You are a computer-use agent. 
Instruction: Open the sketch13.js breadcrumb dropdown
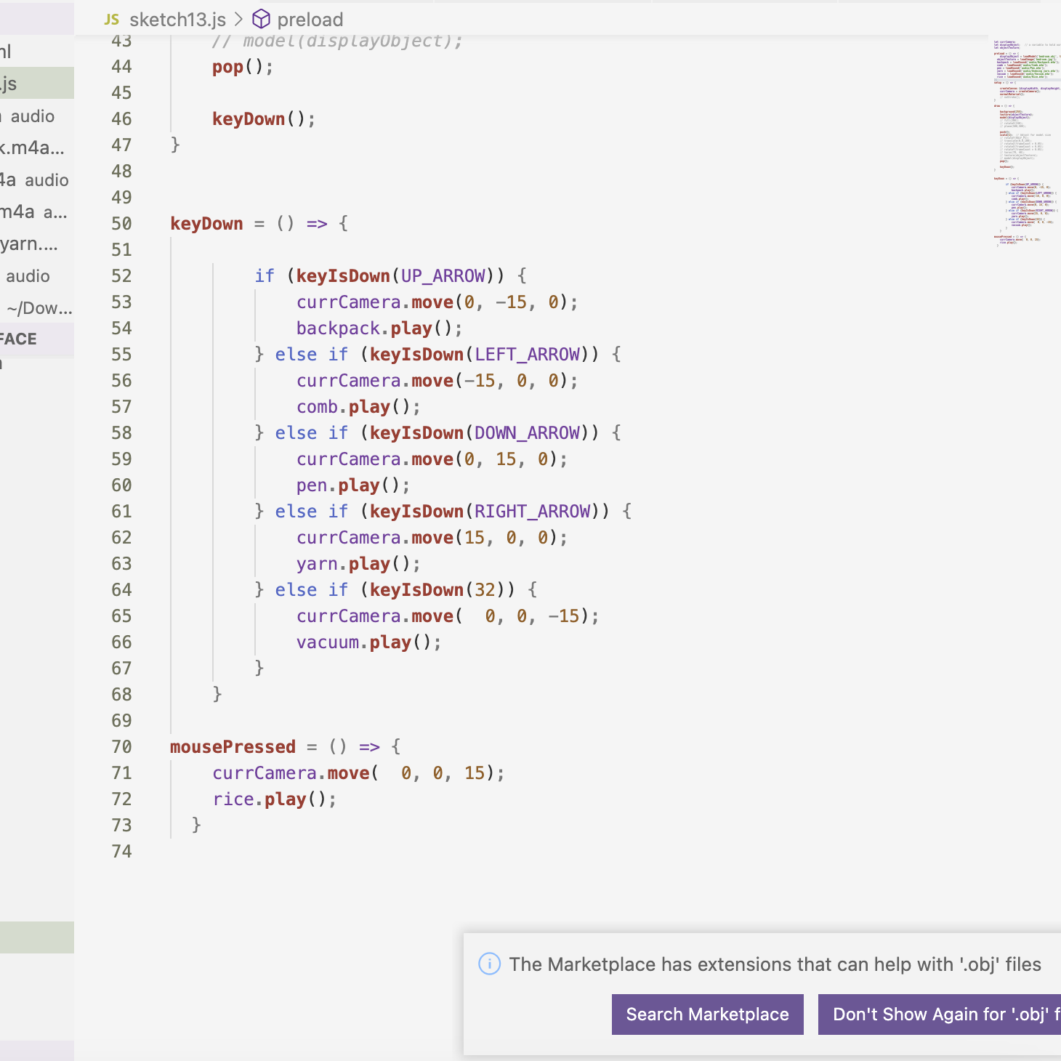pyautogui.click(x=177, y=20)
